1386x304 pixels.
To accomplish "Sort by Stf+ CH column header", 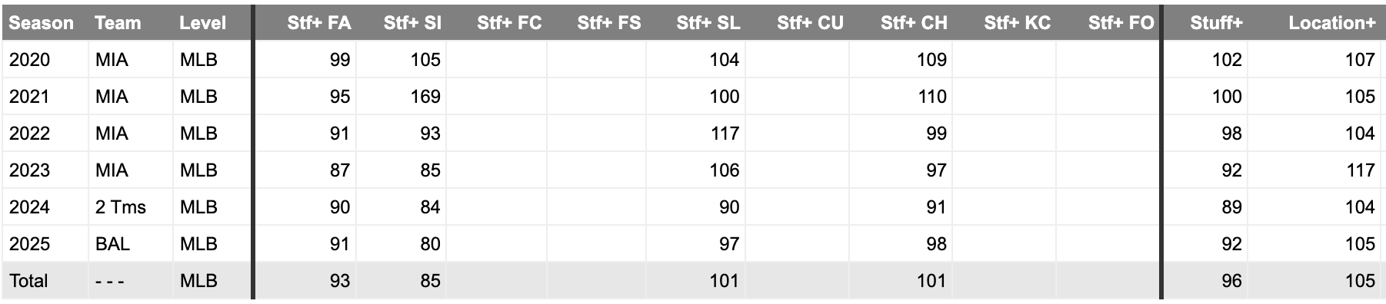I will tap(914, 23).
